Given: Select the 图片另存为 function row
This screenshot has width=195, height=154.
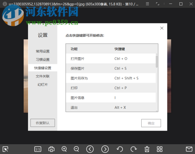Looking at the screenshot, I should coord(111,78).
